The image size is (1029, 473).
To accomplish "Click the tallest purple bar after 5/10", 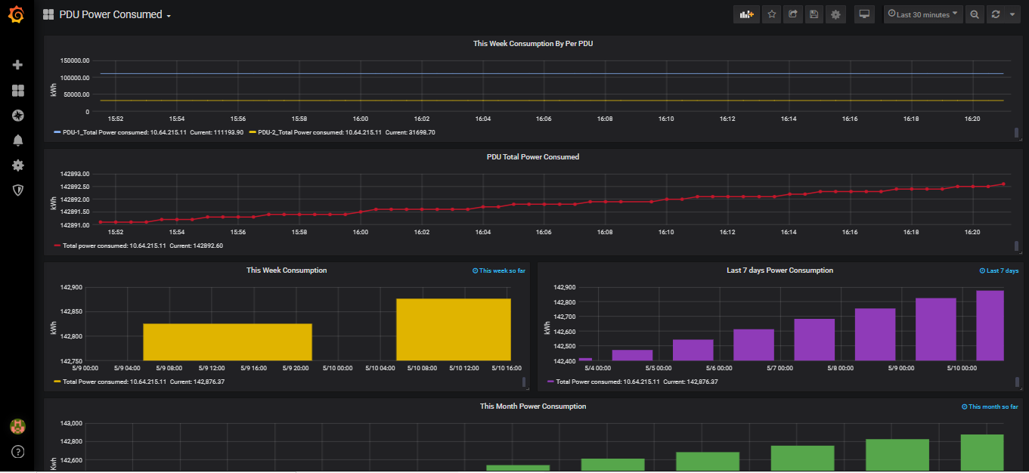I will point(990,326).
